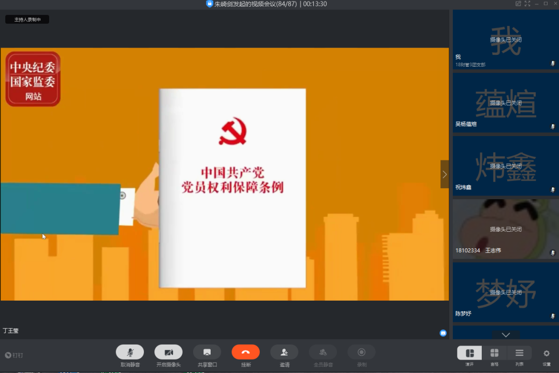Click 邀请 invite participants icon

284,352
